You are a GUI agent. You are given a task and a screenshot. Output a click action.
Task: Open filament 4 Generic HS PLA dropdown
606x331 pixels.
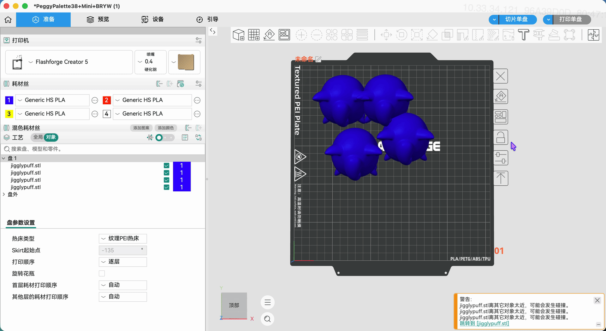[x=152, y=114]
